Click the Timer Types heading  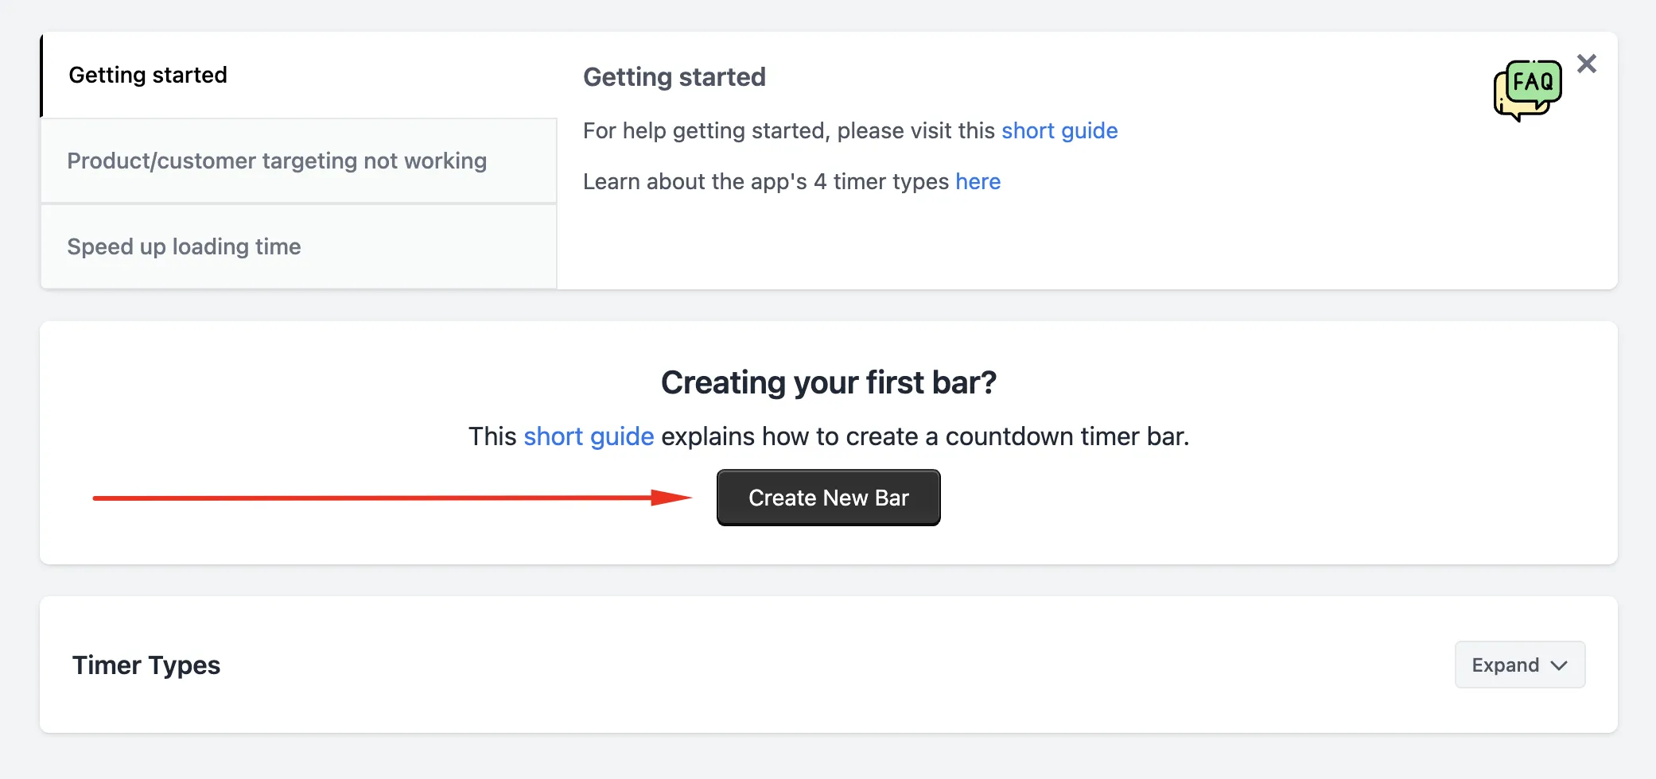146,665
